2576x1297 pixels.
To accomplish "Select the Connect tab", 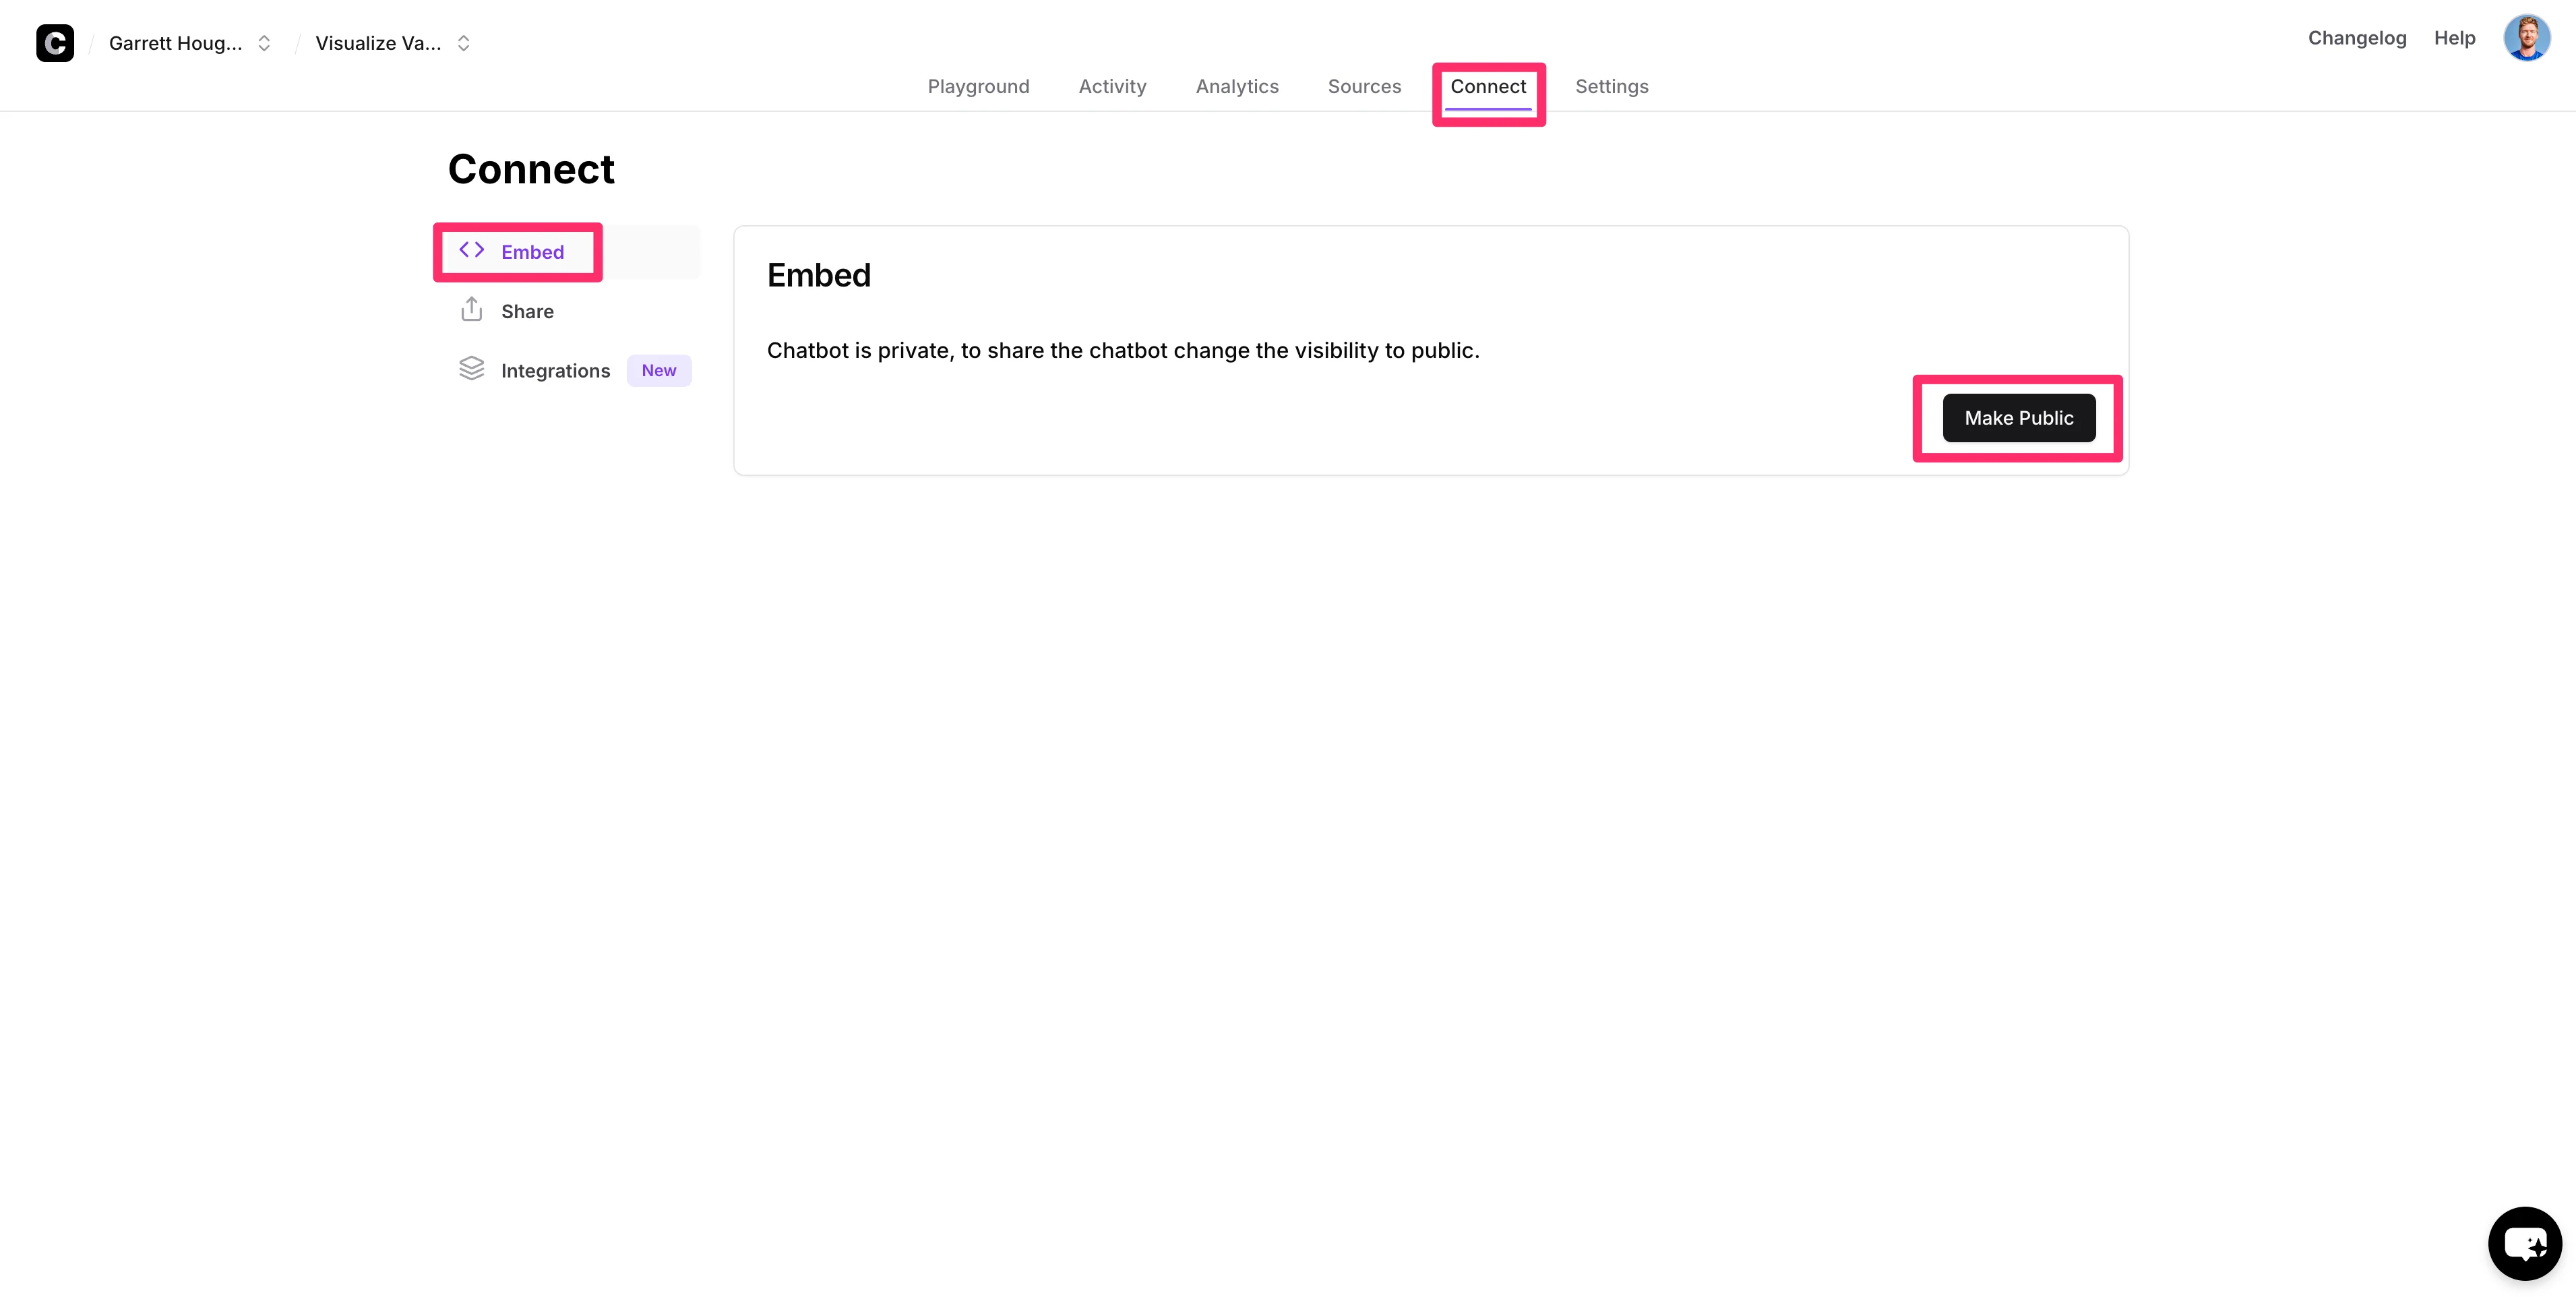I will click(x=1487, y=86).
